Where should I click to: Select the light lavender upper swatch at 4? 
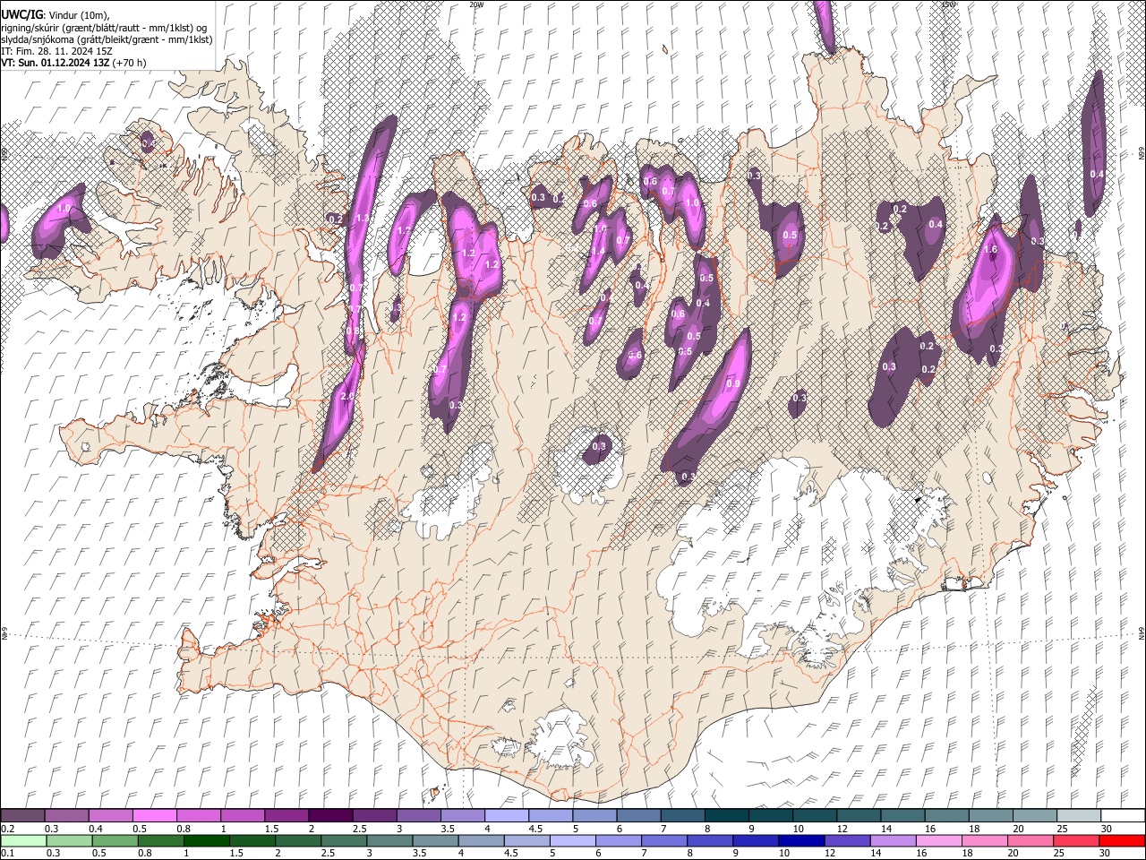(x=505, y=815)
